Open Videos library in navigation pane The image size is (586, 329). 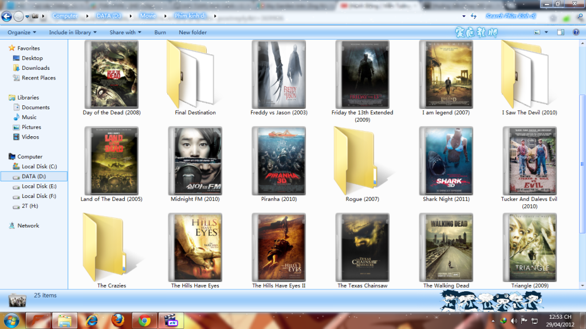[x=30, y=137]
